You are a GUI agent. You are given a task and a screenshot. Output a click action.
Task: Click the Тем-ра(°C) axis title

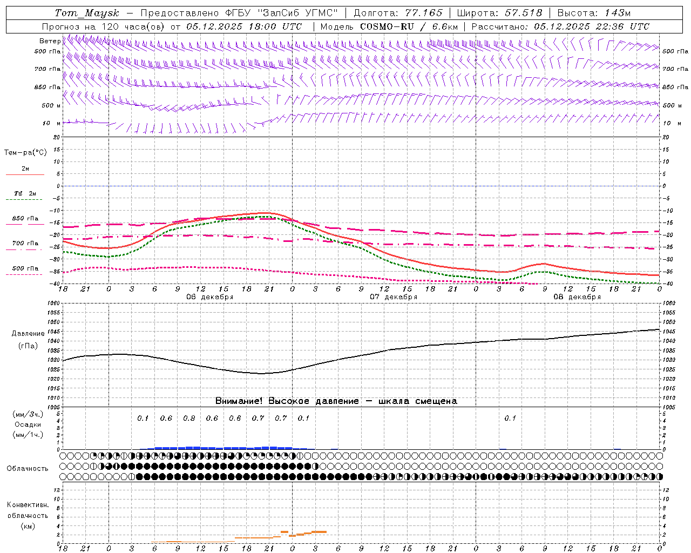25,152
